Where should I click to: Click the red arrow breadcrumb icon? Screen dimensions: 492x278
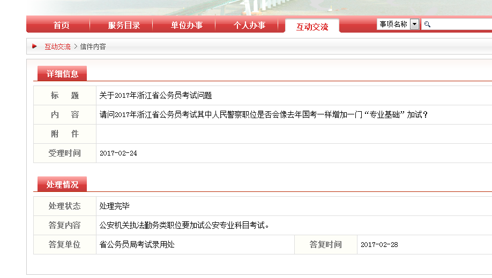(34, 47)
